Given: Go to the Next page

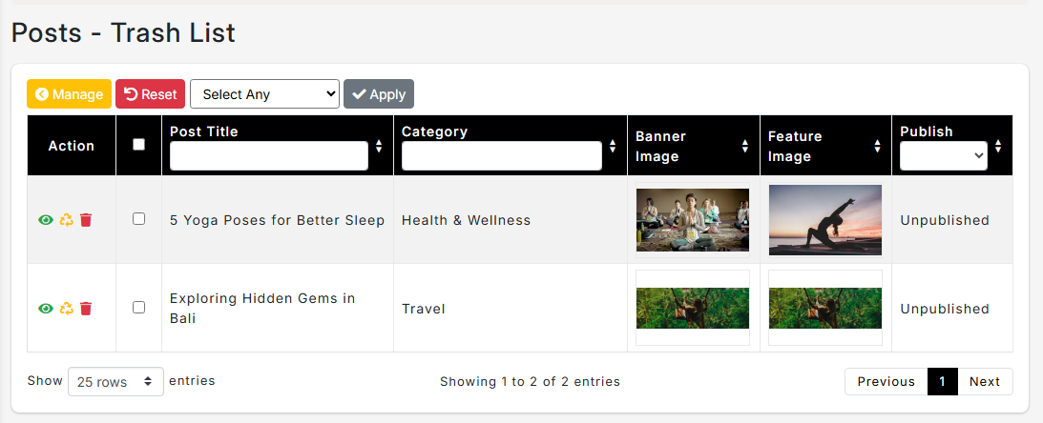Looking at the screenshot, I should click(984, 382).
